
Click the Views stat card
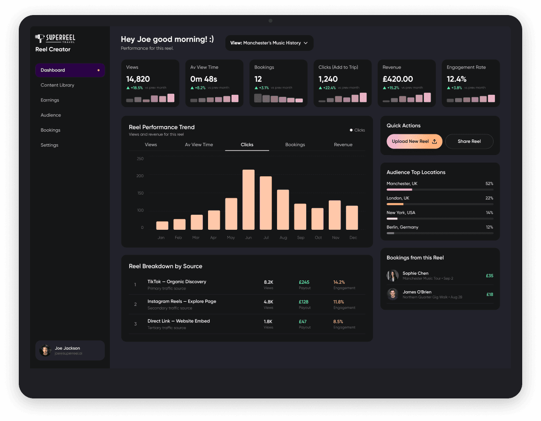[150, 83]
